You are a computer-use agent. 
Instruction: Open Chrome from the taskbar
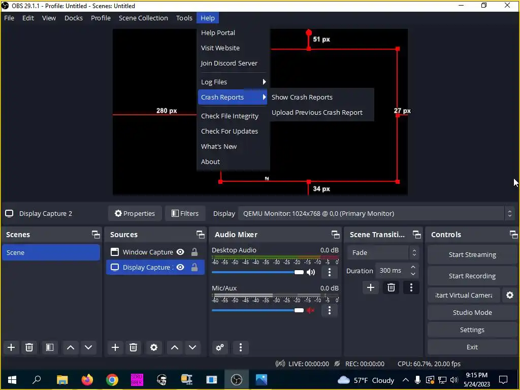(x=112, y=380)
